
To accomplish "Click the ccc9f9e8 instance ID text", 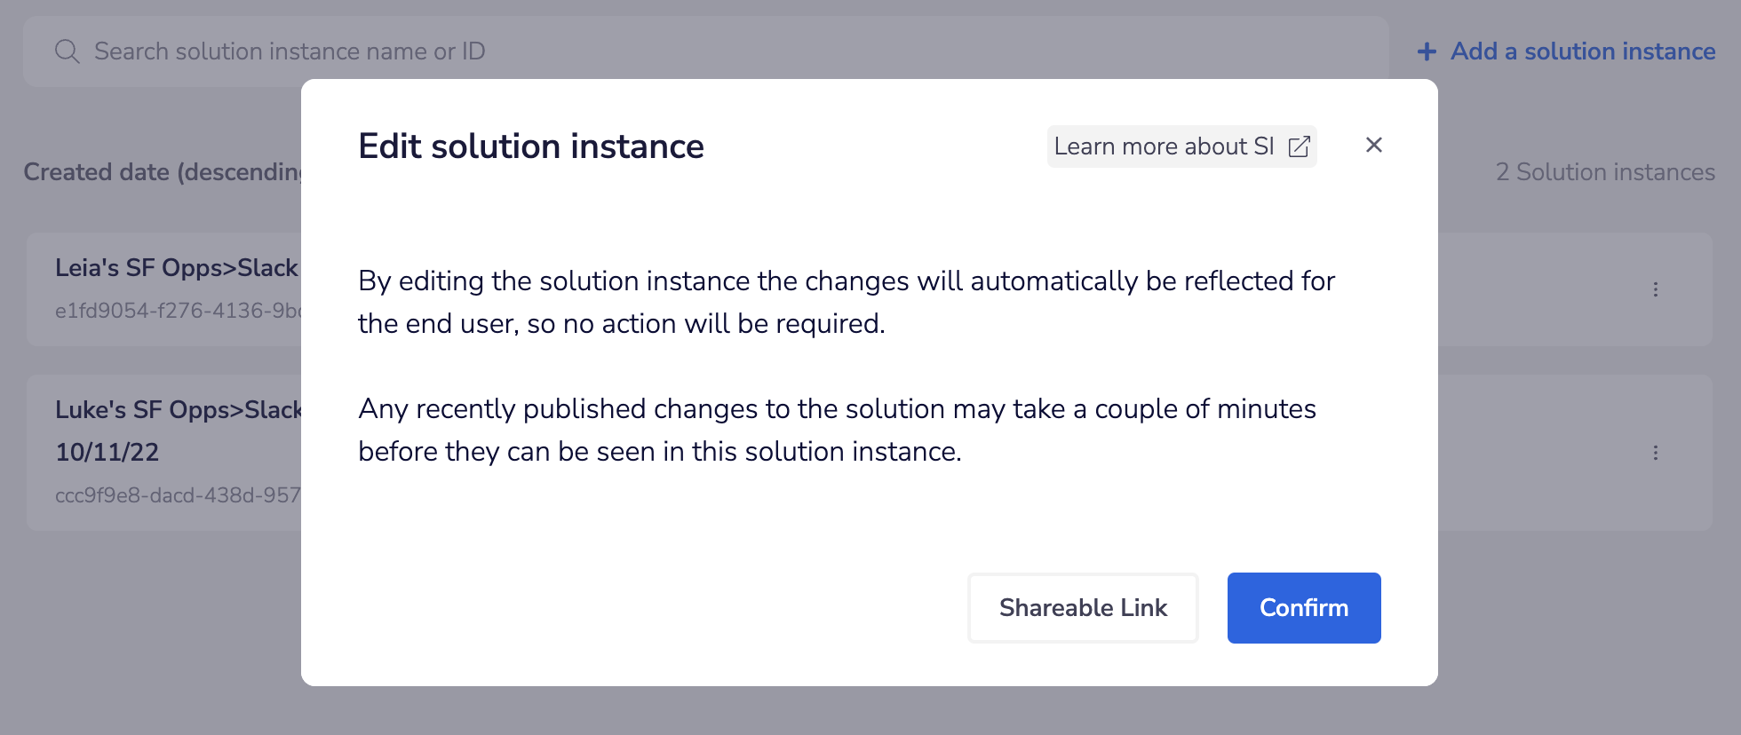I will point(178,495).
